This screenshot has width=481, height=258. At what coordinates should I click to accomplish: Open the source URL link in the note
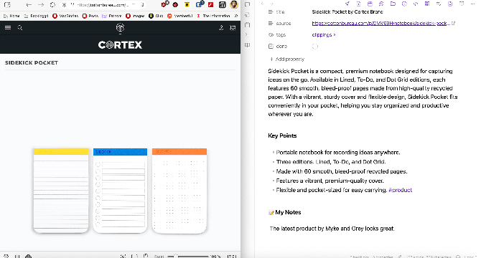point(381,23)
